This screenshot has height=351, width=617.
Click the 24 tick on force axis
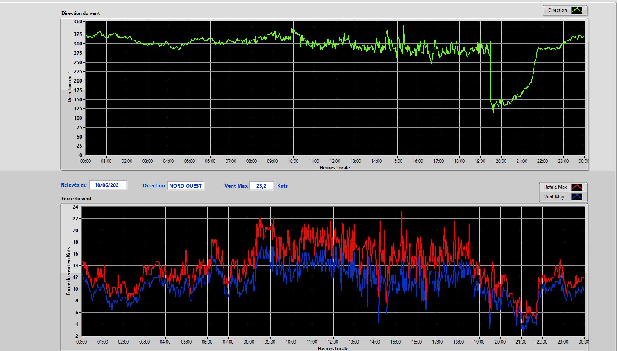(x=75, y=207)
